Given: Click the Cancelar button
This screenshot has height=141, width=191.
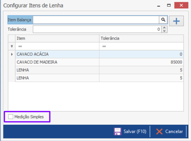Looking at the screenshot, I should pos(170,131).
